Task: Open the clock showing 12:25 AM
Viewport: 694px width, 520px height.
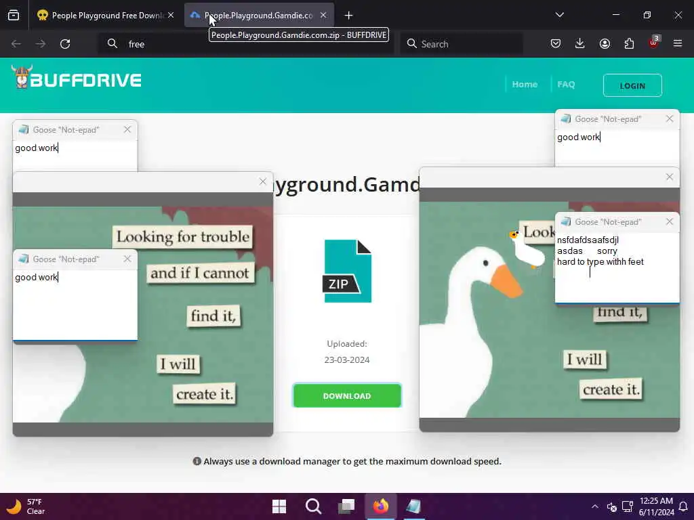Action: pyautogui.click(x=656, y=506)
